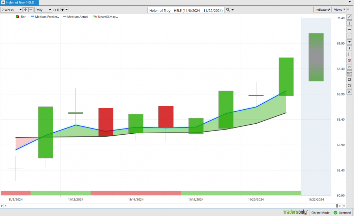Click the X delete drawings tool
The height and width of the screenshot is (216, 354).
point(349,92)
